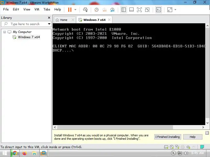Open the snapshot manager icon

coord(112,10)
